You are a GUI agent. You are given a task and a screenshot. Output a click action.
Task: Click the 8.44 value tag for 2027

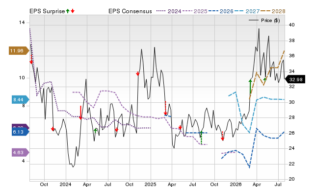[x=21, y=100]
